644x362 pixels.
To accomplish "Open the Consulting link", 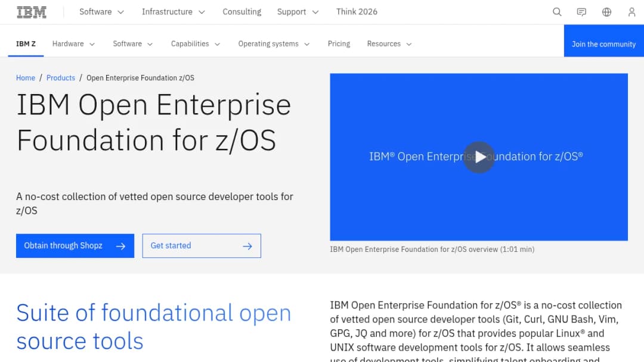I will pyautogui.click(x=242, y=12).
